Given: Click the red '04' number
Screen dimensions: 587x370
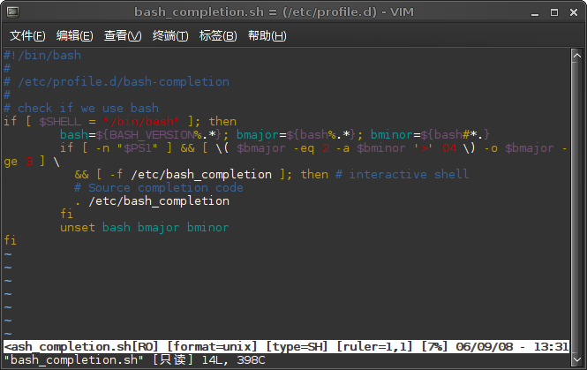Looking at the screenshot, I should (x=449, y=148).
